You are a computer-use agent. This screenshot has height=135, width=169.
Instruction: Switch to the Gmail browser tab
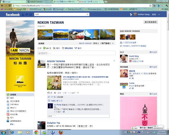(91, 2)
